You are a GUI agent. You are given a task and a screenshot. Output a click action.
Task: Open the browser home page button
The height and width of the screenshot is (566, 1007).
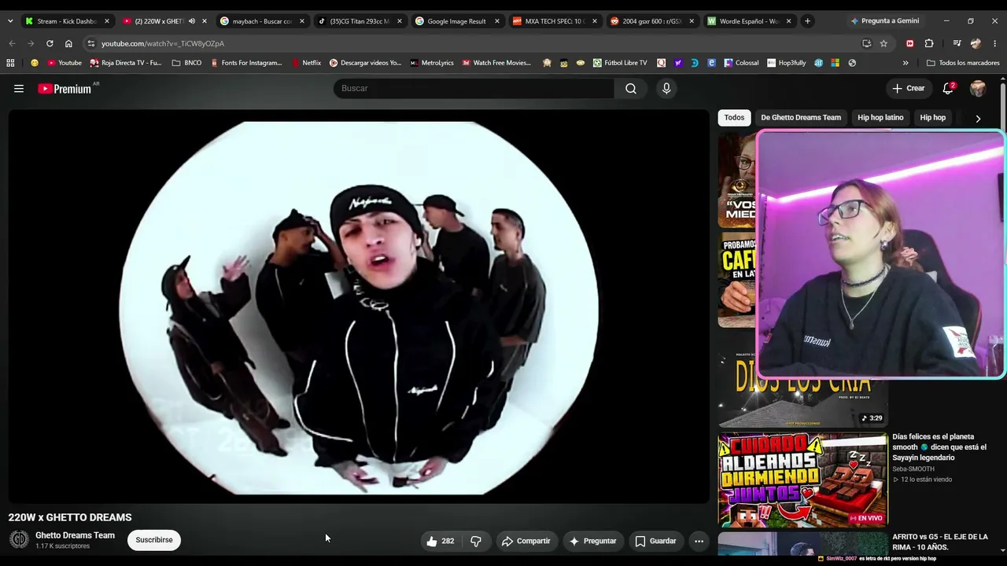pyautogui.click(x=68, y=43)
